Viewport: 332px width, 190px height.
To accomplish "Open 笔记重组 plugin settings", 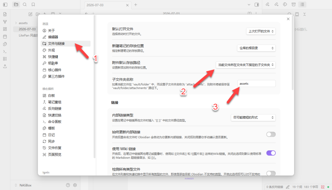I will point(66,102).
